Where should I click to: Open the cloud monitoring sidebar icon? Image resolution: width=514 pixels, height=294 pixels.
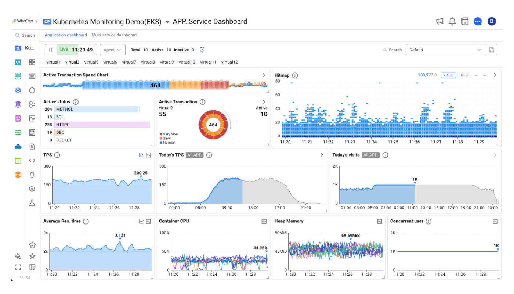[x=18, y=146]
